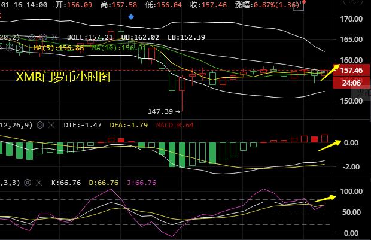Viewport: 371px width, 240px height.
Task: Click the DIF:-1.47 value
Action: point(83,125)
